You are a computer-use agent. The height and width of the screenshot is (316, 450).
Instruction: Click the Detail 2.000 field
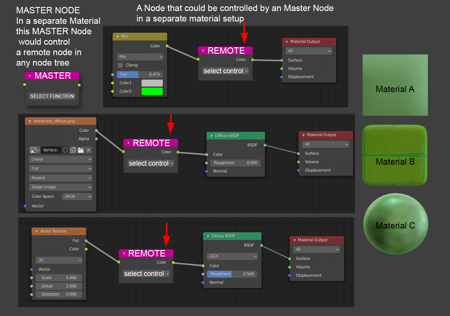tap(59, 286)
